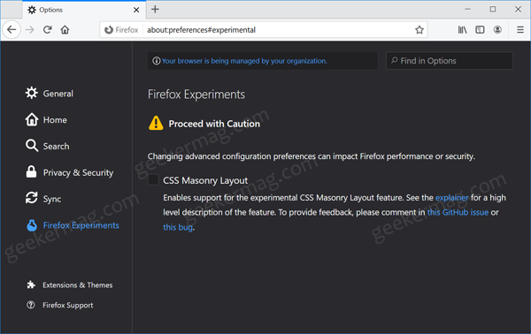Click the Firefox Experiments flask icon

[32, 225]
